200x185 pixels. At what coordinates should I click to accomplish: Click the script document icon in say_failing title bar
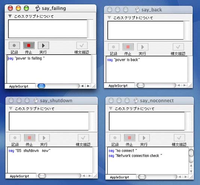click(x=38, y=8)
